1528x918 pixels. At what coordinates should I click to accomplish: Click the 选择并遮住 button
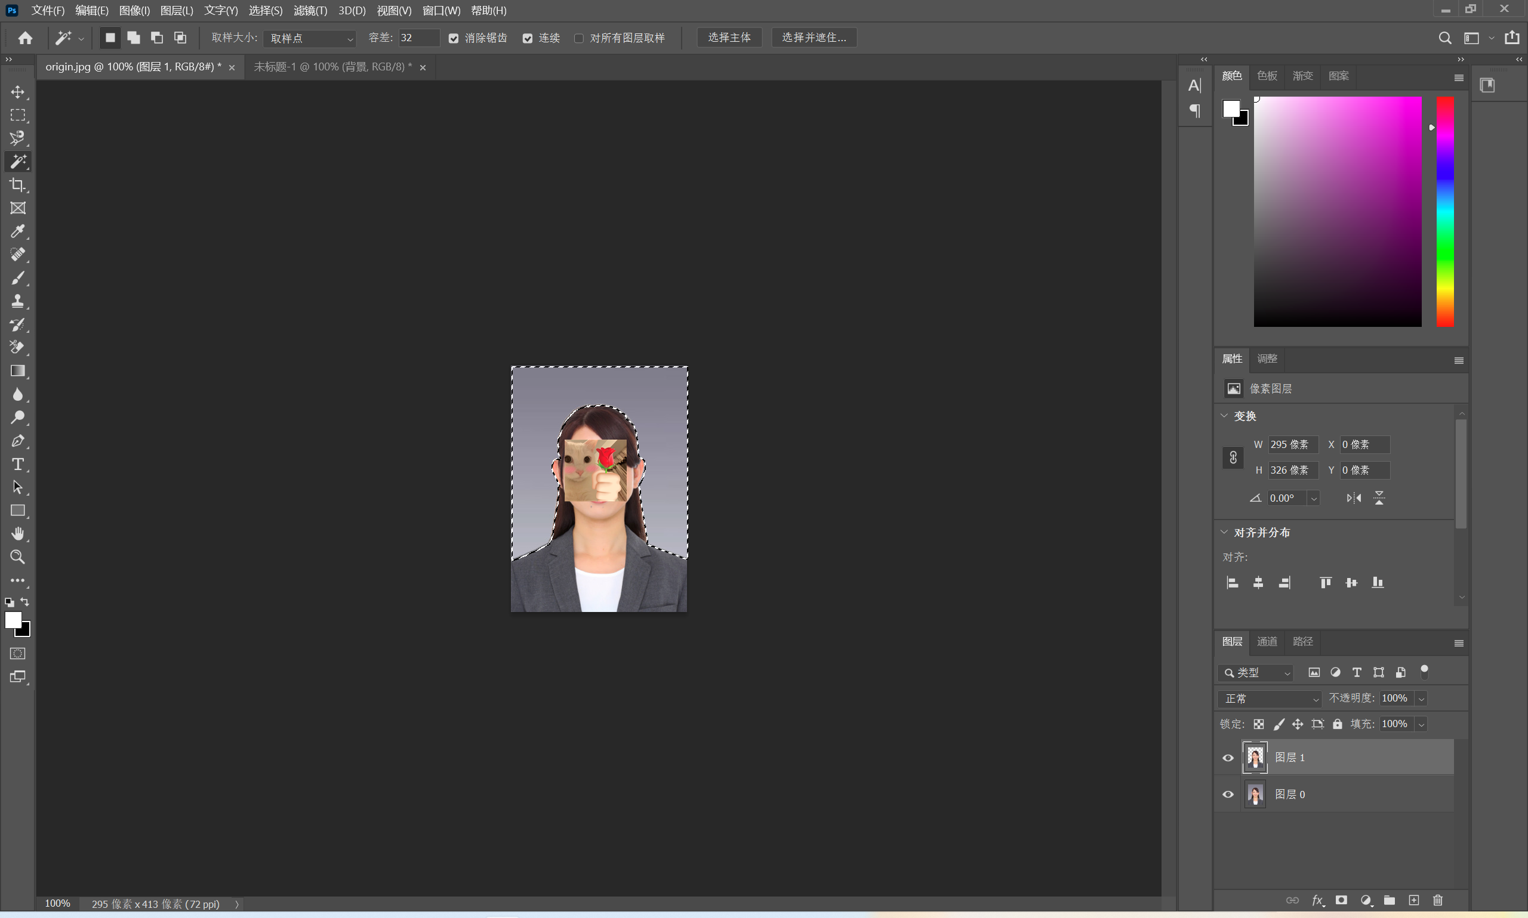[x=813, y=38]
